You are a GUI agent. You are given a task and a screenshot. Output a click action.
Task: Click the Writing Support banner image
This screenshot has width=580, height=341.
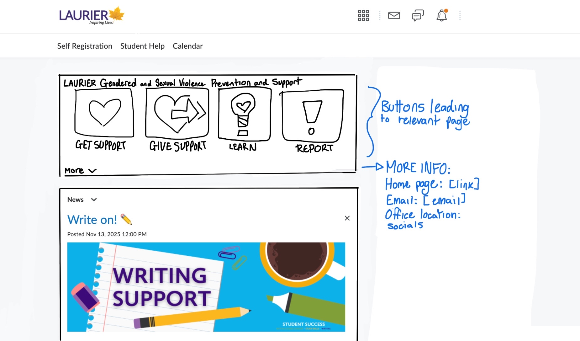tap(206, 287)
